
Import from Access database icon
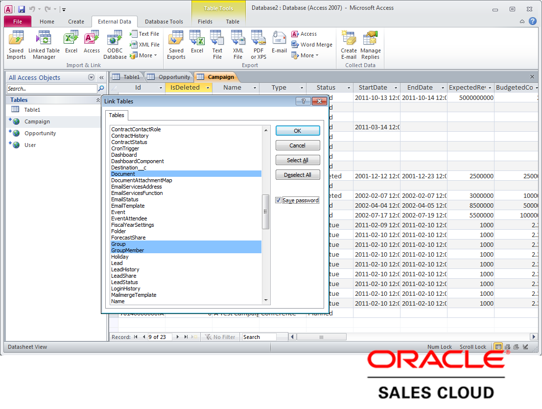coord(92,42)
